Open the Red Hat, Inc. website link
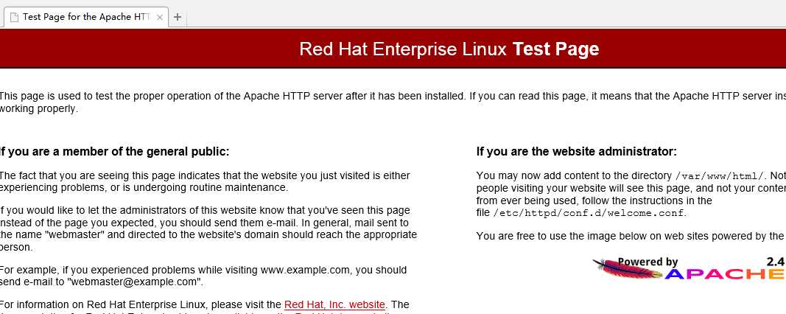This screenshot has width=786, height=314. (334, 304)
